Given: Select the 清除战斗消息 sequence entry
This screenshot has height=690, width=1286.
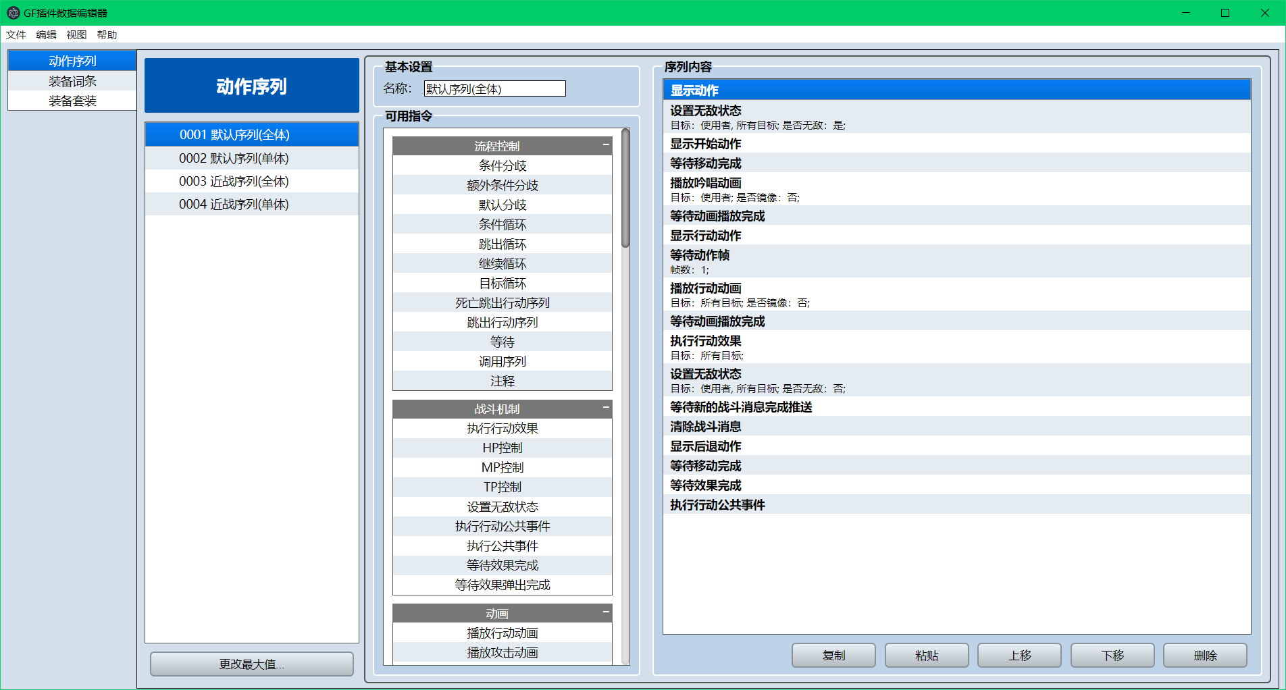Looking at the screenshot, I should pos(957,427).
